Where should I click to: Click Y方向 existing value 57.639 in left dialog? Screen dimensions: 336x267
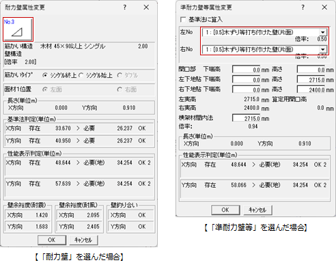tap(63, 184)
